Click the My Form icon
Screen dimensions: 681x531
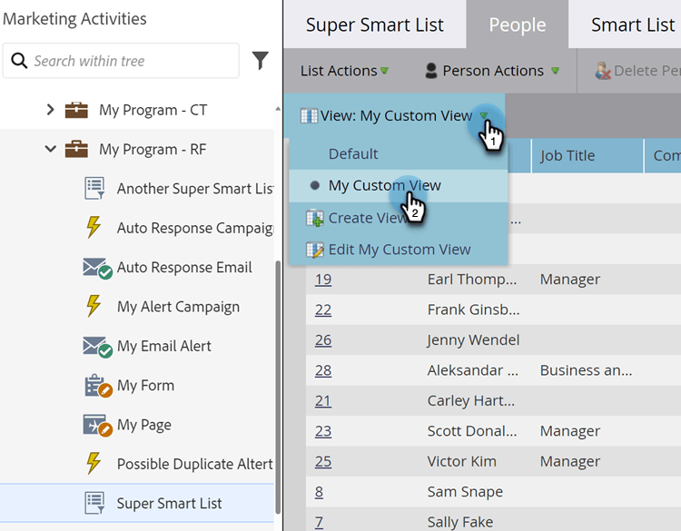[96, 386]
